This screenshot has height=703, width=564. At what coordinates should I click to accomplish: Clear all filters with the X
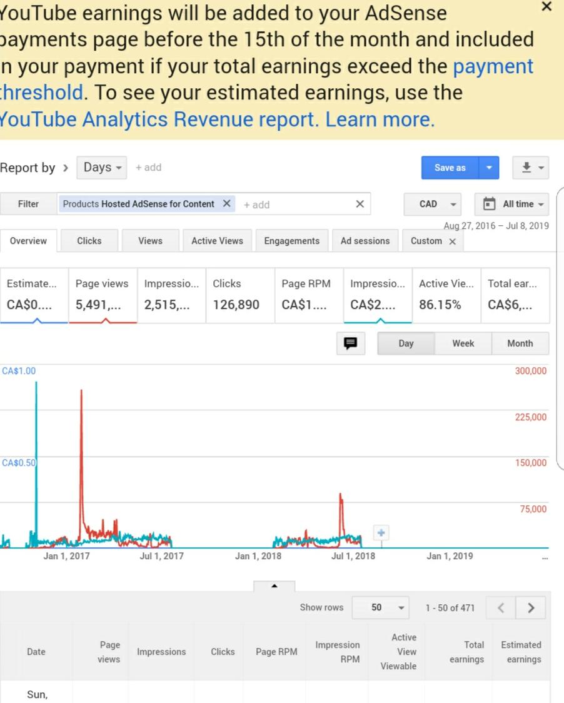click(x=360, y=204)
